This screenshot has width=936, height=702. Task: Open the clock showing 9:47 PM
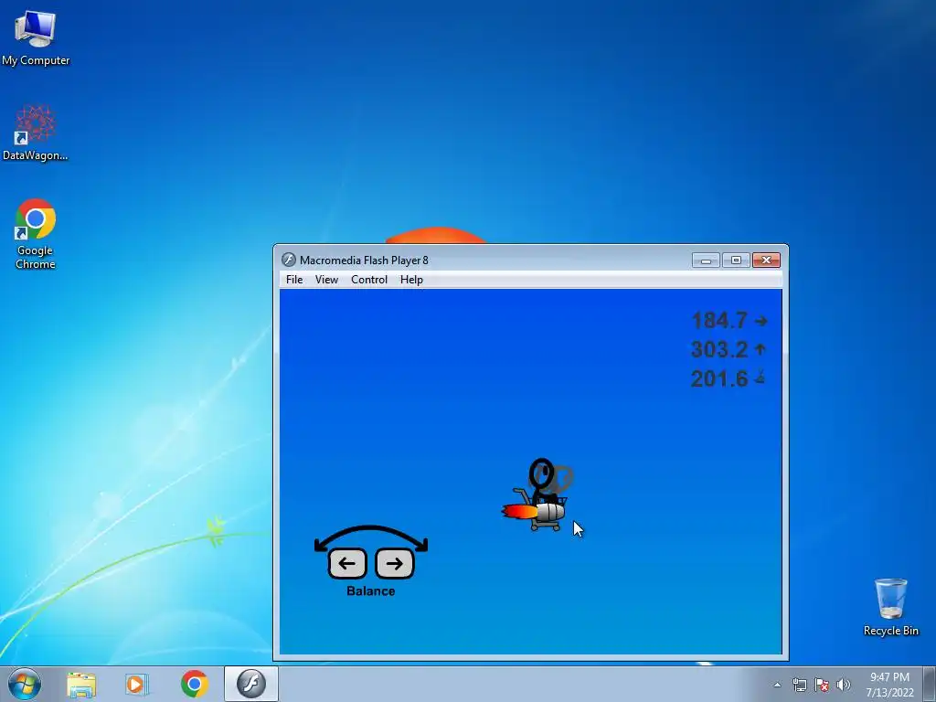889,685
